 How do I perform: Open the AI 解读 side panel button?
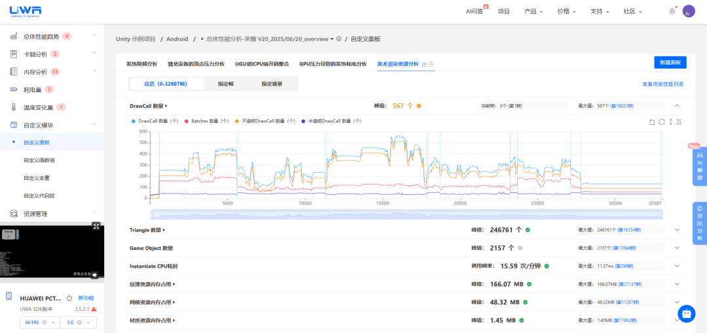[700, 167]
